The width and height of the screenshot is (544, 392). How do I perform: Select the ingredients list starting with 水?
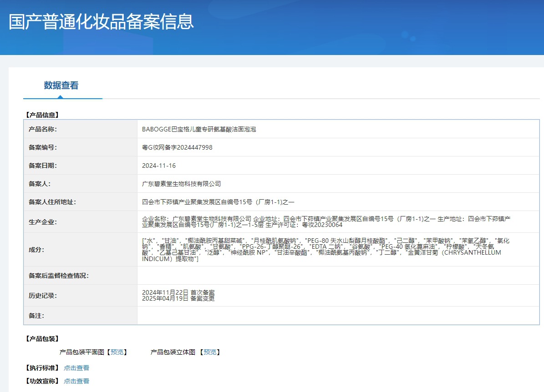click(x=326, y=250)
